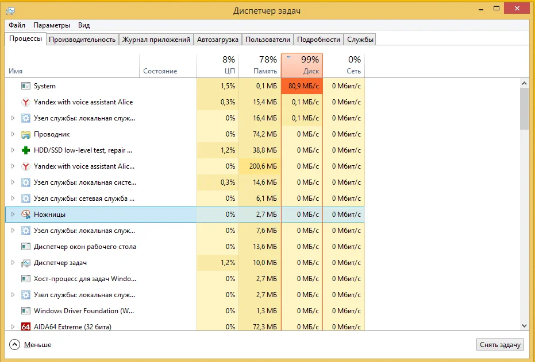The width and height of the screenshot is (535, 362).
Task: Click the Проводник folder icon
Action: pyautogui.click(x=25, y=134)
